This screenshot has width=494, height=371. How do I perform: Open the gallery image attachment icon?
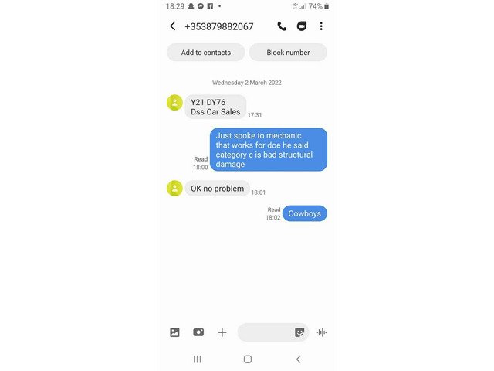pyautogui.click(x=174, y=332)
